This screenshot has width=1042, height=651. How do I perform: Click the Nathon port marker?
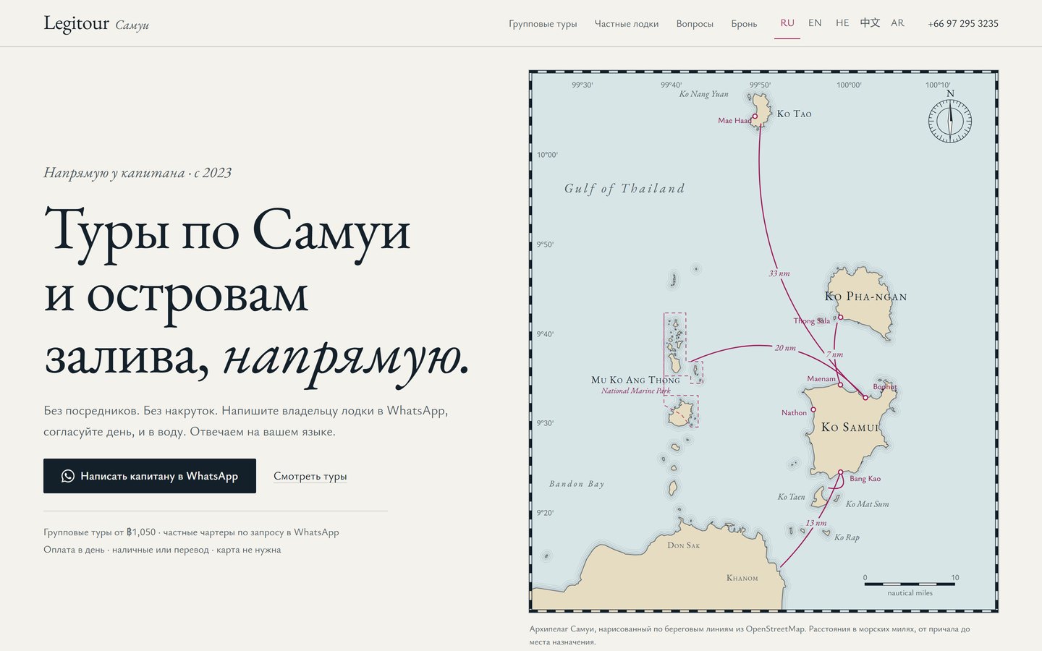[813, 409]
